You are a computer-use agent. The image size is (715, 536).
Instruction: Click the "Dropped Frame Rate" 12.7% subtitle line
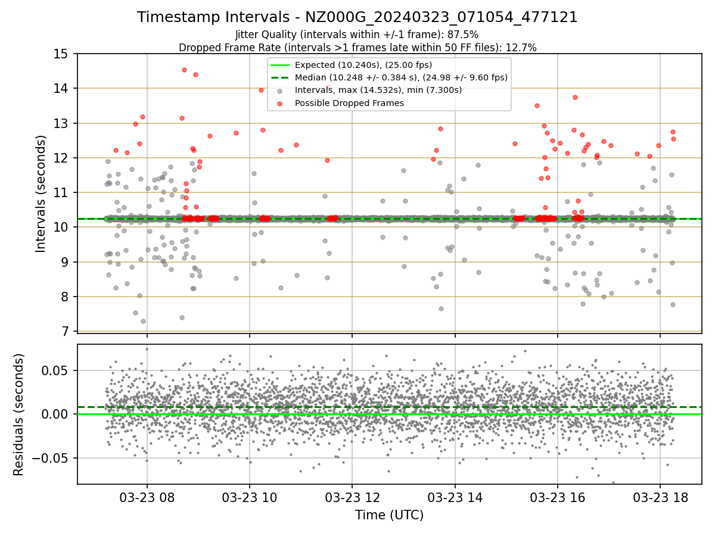(x=357, y=48)
